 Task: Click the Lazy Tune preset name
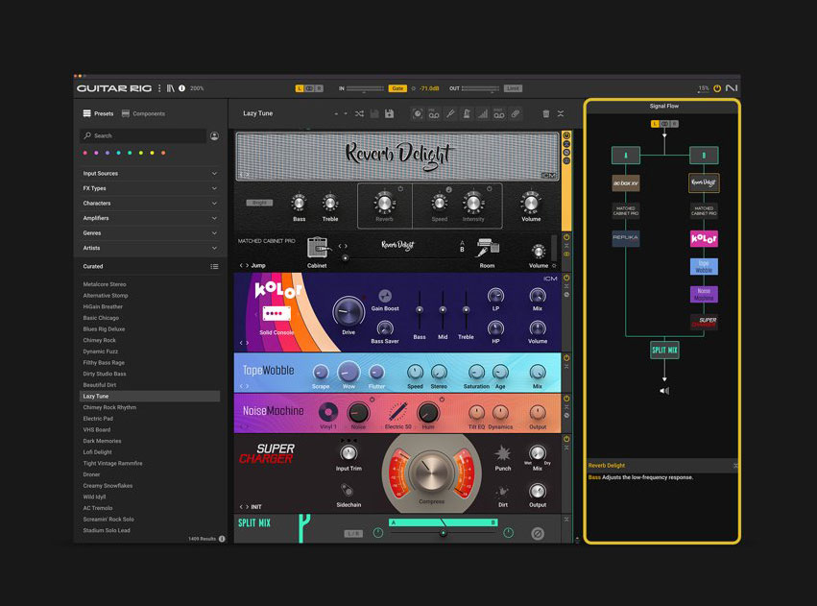coord(258,113)
